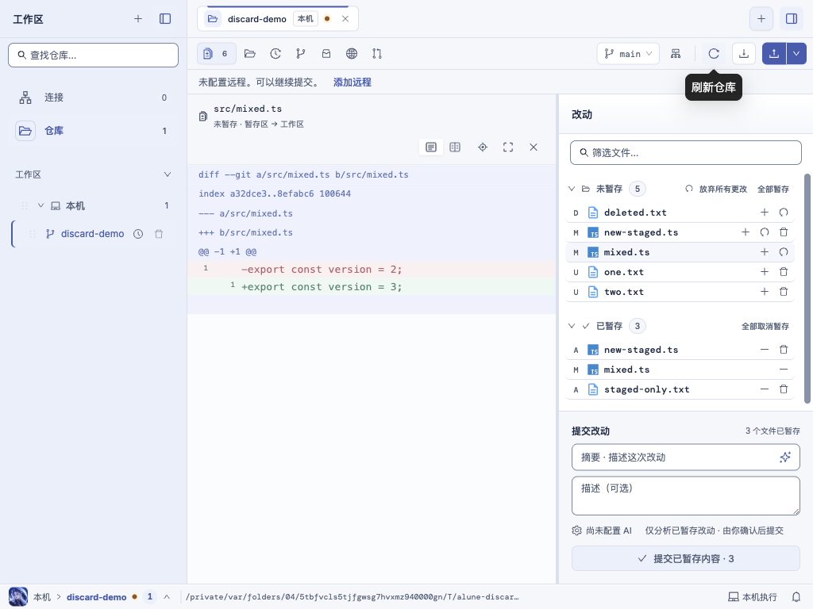Viewport: 813px width, 609px height.
Task: Open the changes view showing 6
Action: pyautogui.click(x=216, y=53)
